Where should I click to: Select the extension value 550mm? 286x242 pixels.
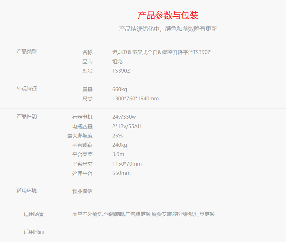[122, 173]
